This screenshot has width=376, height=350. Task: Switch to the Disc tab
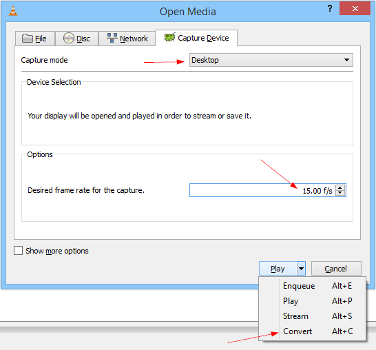[x=76, y=39]
